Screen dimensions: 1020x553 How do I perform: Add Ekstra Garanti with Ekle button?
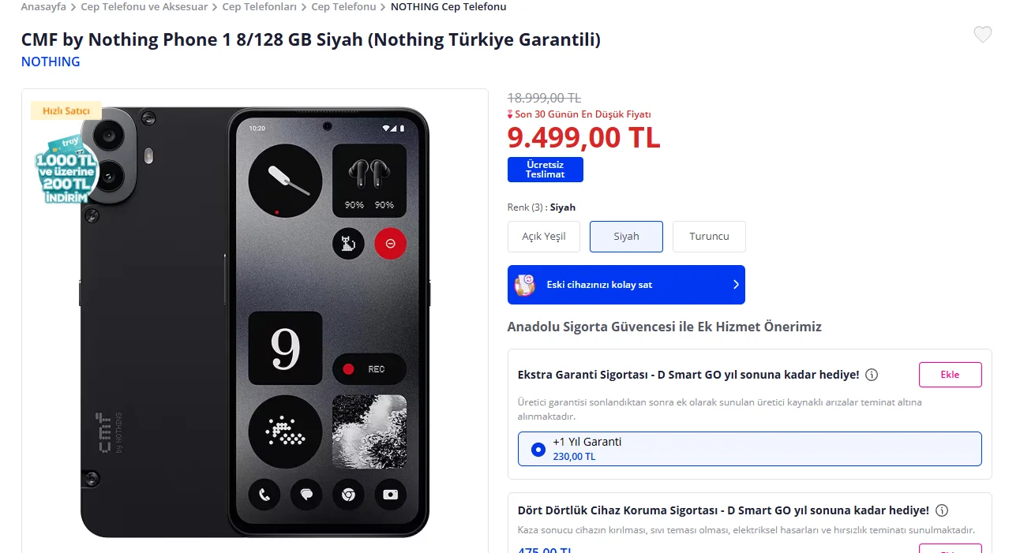[x=950, y=375]
